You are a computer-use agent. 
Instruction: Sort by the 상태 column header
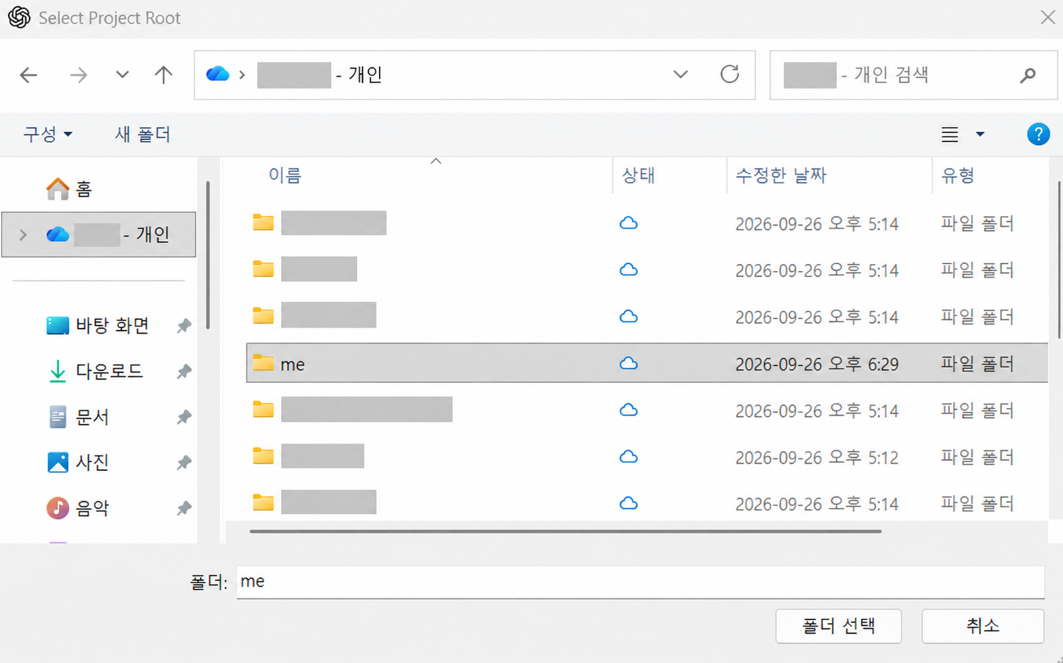(x=638, y=175)
